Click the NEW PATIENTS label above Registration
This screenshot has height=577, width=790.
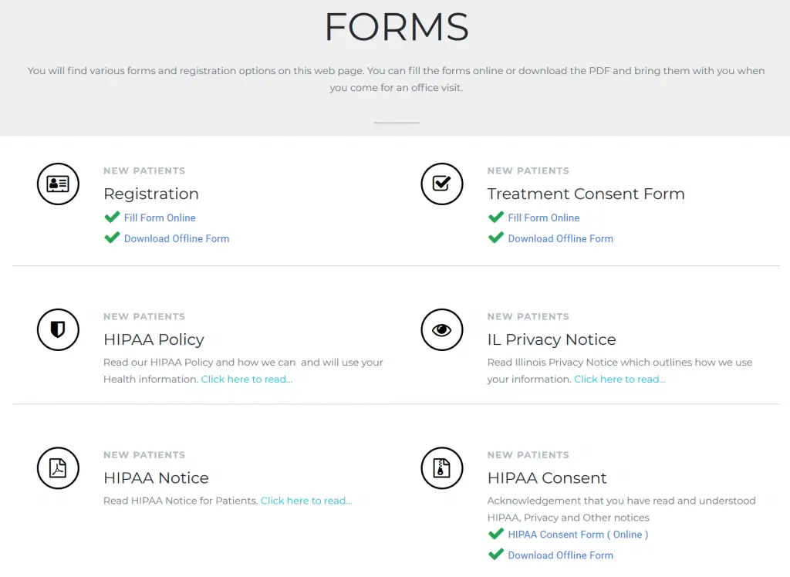pyautogui.click(x=144, y=170)
